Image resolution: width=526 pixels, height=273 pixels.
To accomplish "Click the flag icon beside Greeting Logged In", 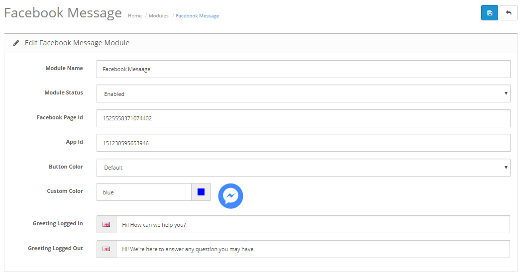I will [106, 224].
